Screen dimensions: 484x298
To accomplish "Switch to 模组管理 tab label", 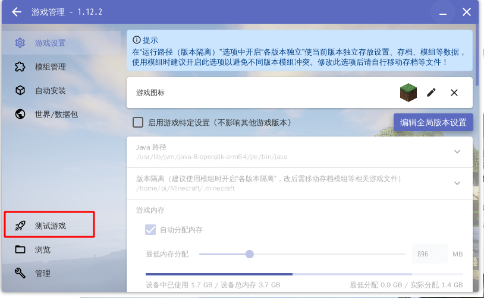I will coord(51,66).
